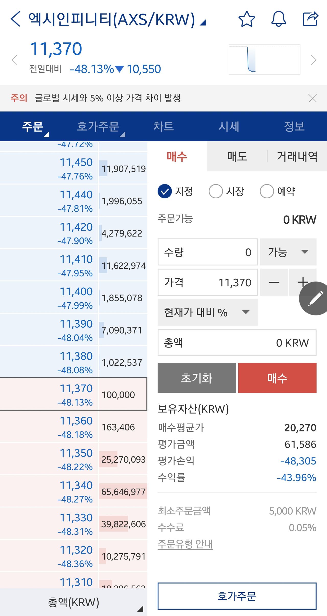This screenshot has width=327, height=616.
Task: Tap the 초기화 reset button
Action: [196, 378]
